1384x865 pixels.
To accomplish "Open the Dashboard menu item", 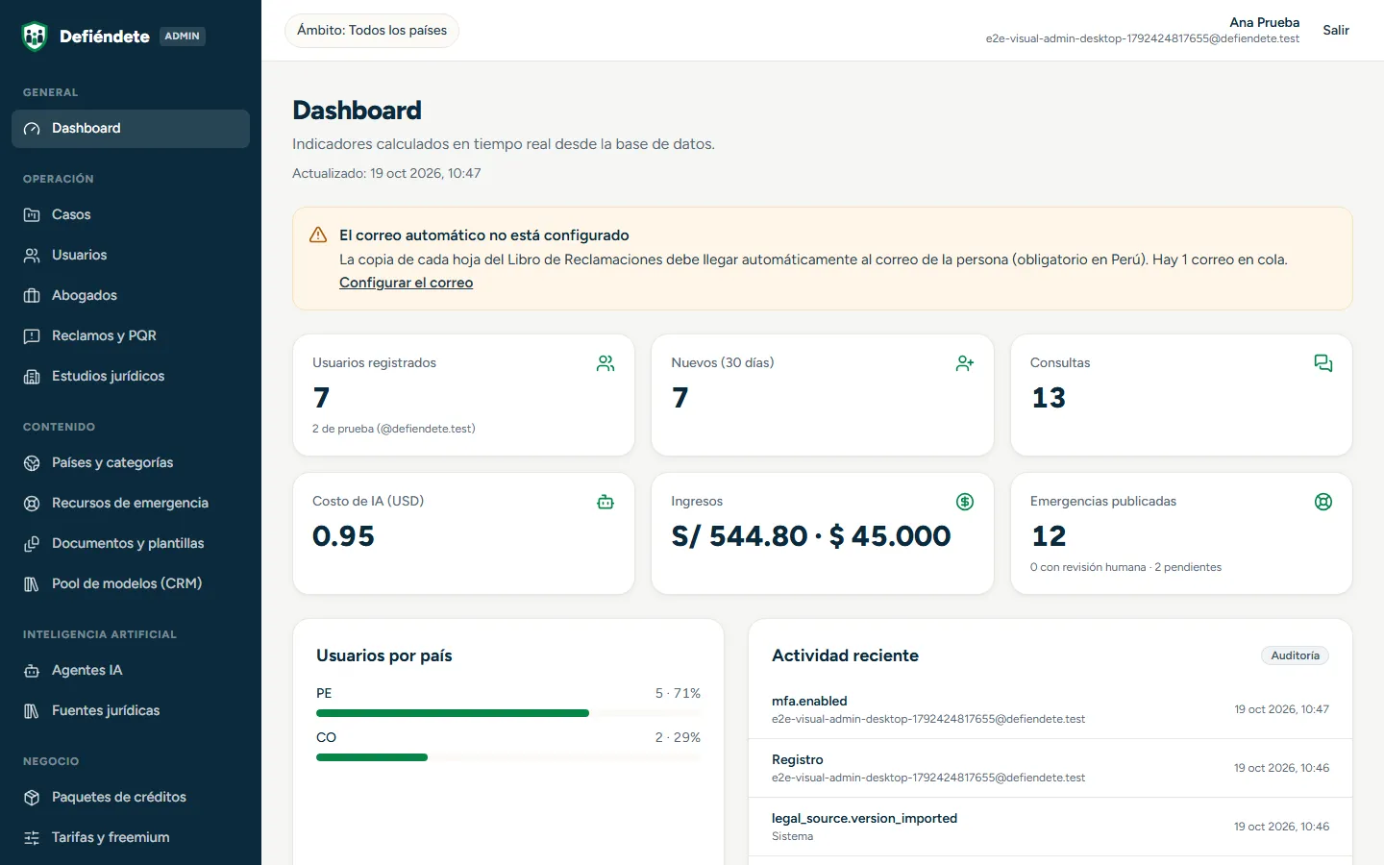I will point(131,129).
